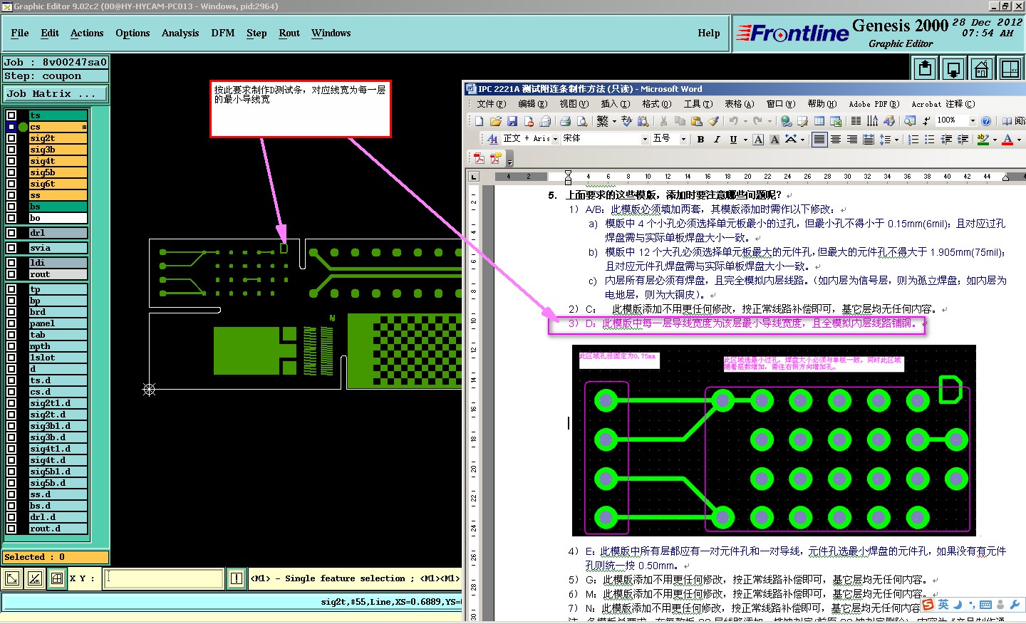Click Word's Italic I icon
1026x624 pixels.
pos(717,140)
